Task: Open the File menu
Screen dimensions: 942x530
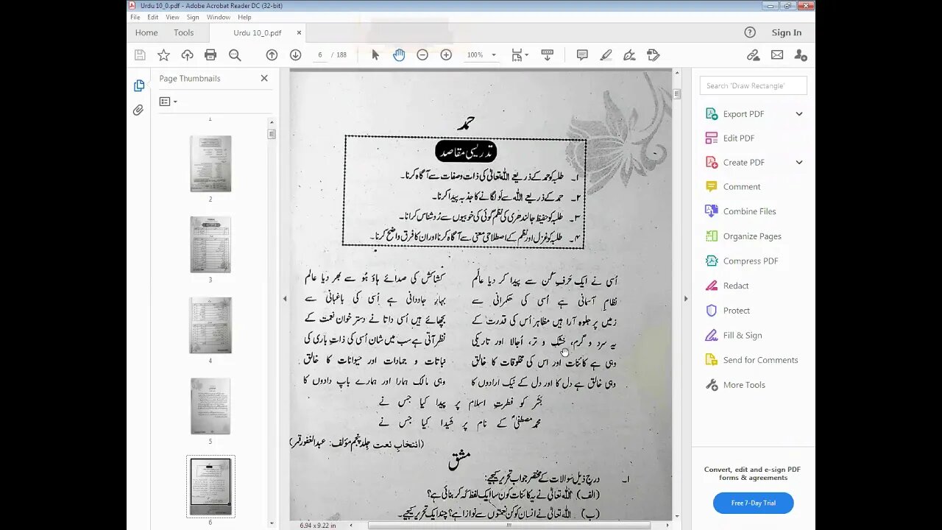Action: [x=135, y=17]
